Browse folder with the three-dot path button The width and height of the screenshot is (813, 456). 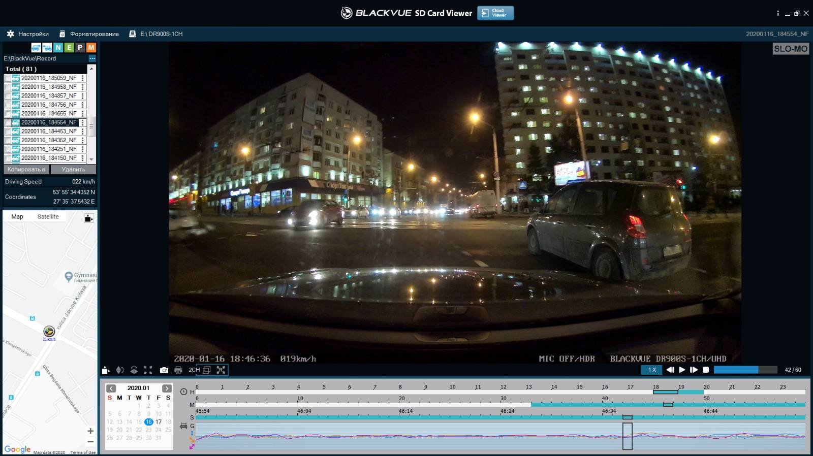(92, 58)
